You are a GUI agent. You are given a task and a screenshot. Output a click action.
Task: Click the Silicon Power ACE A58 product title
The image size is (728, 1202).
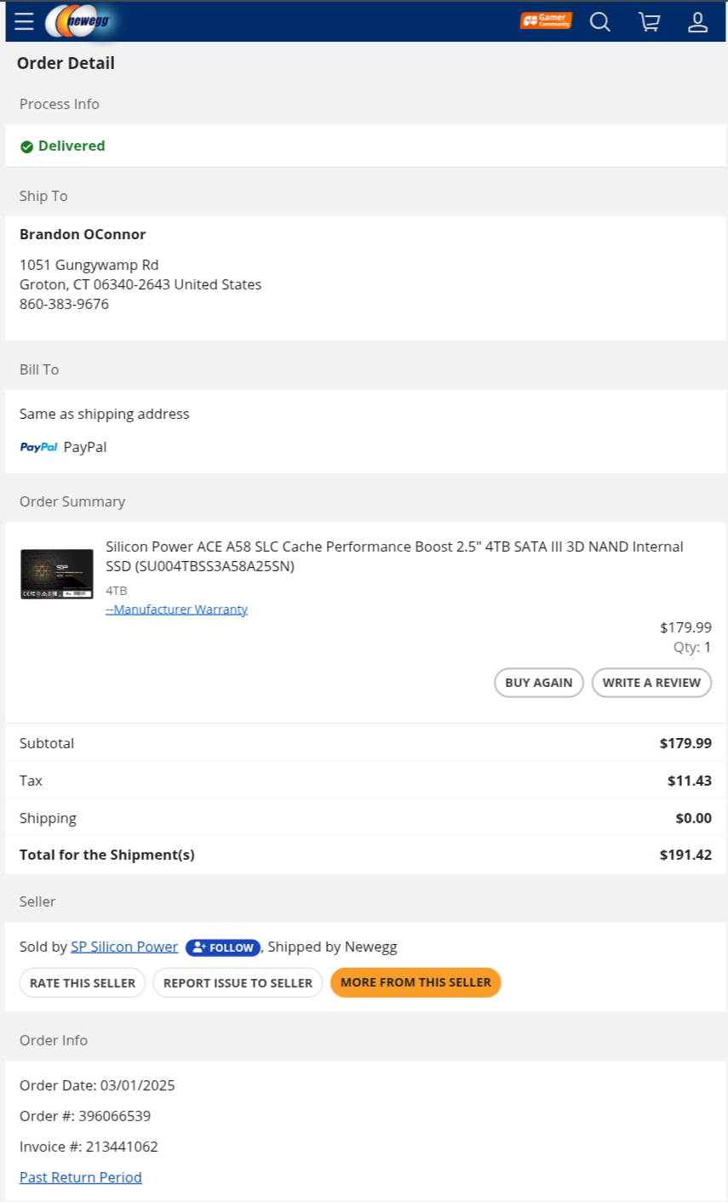(x=394, y=556)
